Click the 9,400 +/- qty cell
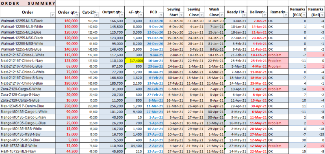 point(134,111)
